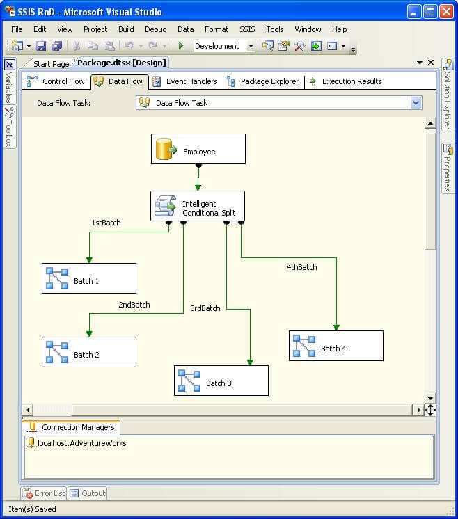Viewport: 458px width, 519px height.
Task: Click the localhost.AdventureWorks connection manager icon
Action: 31,442
